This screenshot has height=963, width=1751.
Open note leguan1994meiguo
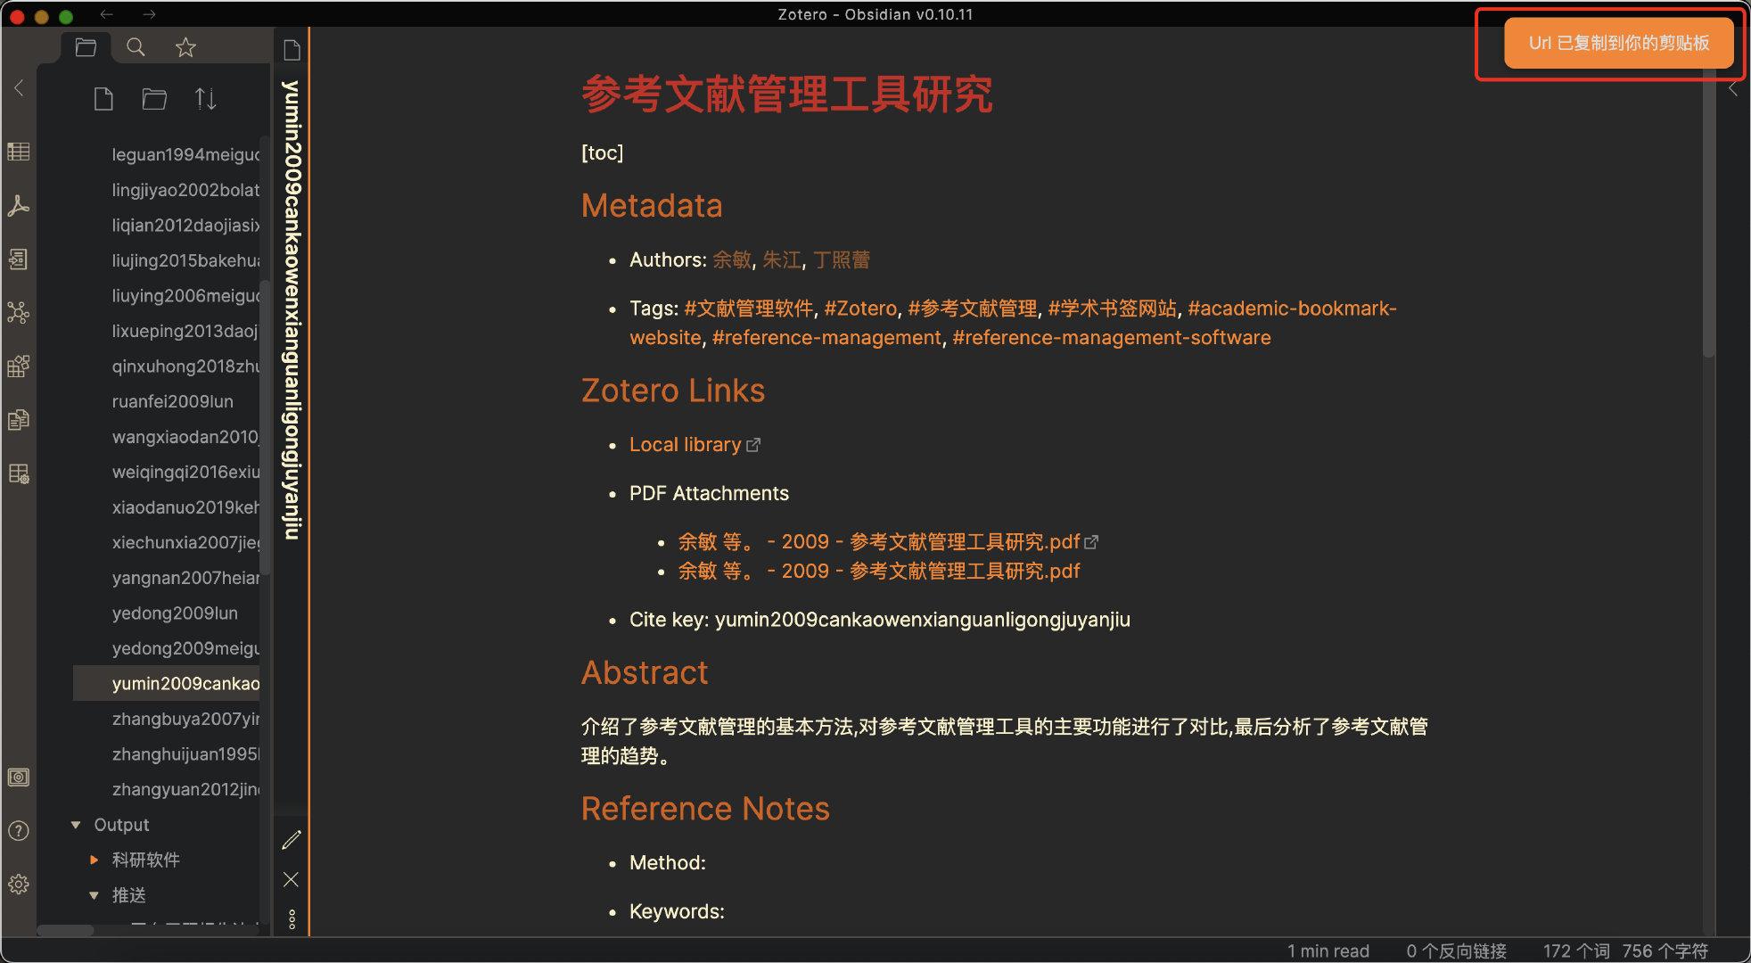(x=185, y=154)
